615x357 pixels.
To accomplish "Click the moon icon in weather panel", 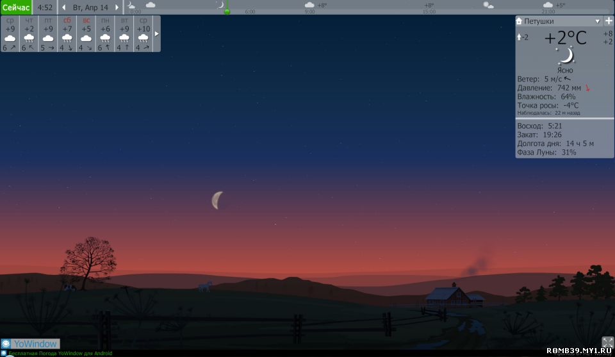I will point(565,56).
